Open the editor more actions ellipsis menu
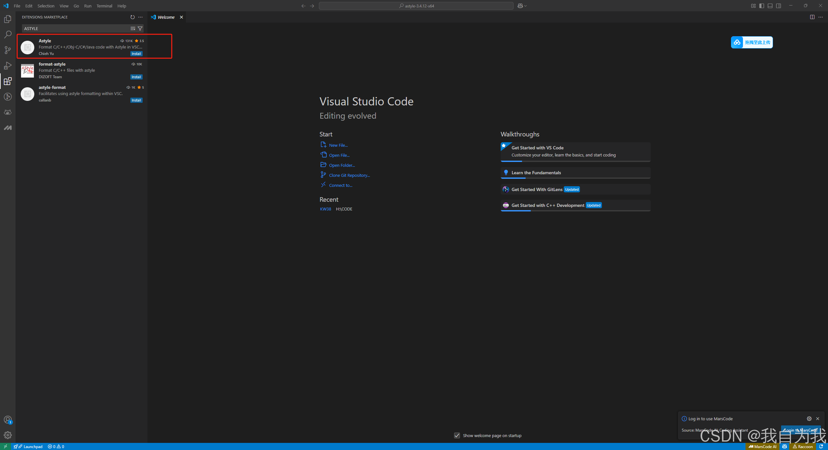 pyautogui.click(x=821, y=17)
